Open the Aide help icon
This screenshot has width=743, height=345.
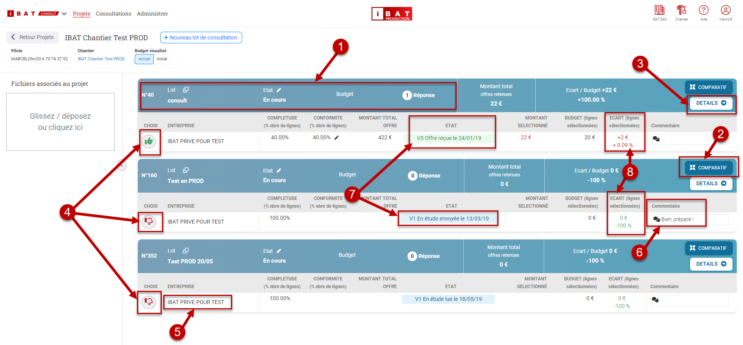click(x=704, y=10)
